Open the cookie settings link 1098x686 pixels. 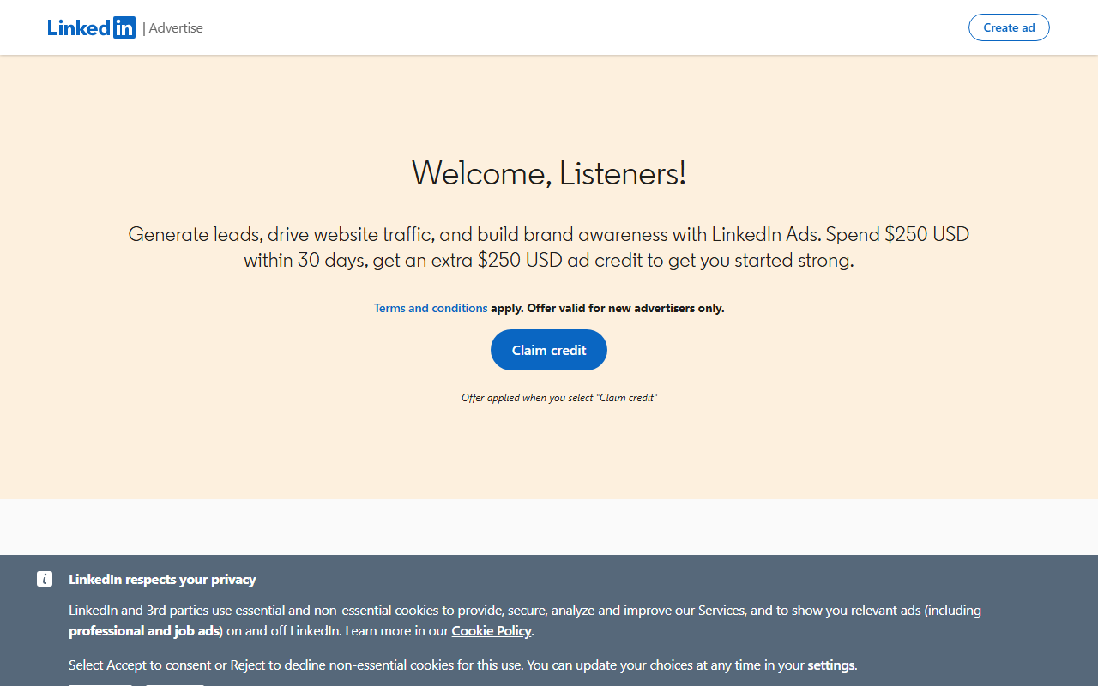pyautogui.click(x=831, y=665)
